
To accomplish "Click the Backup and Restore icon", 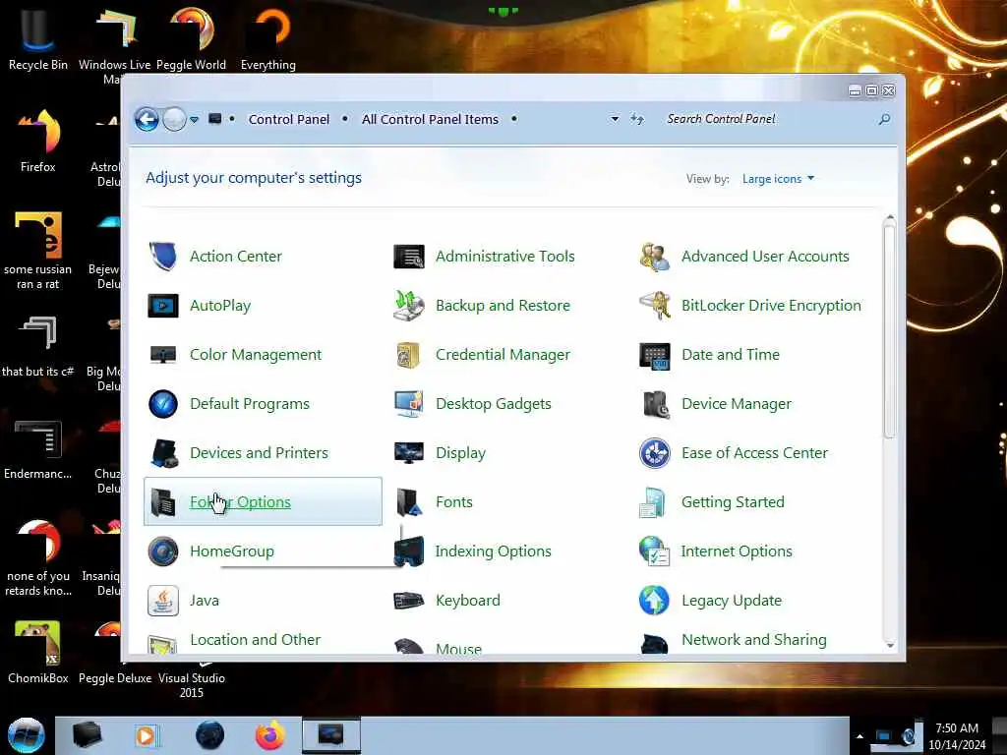I will pos(409,306).
